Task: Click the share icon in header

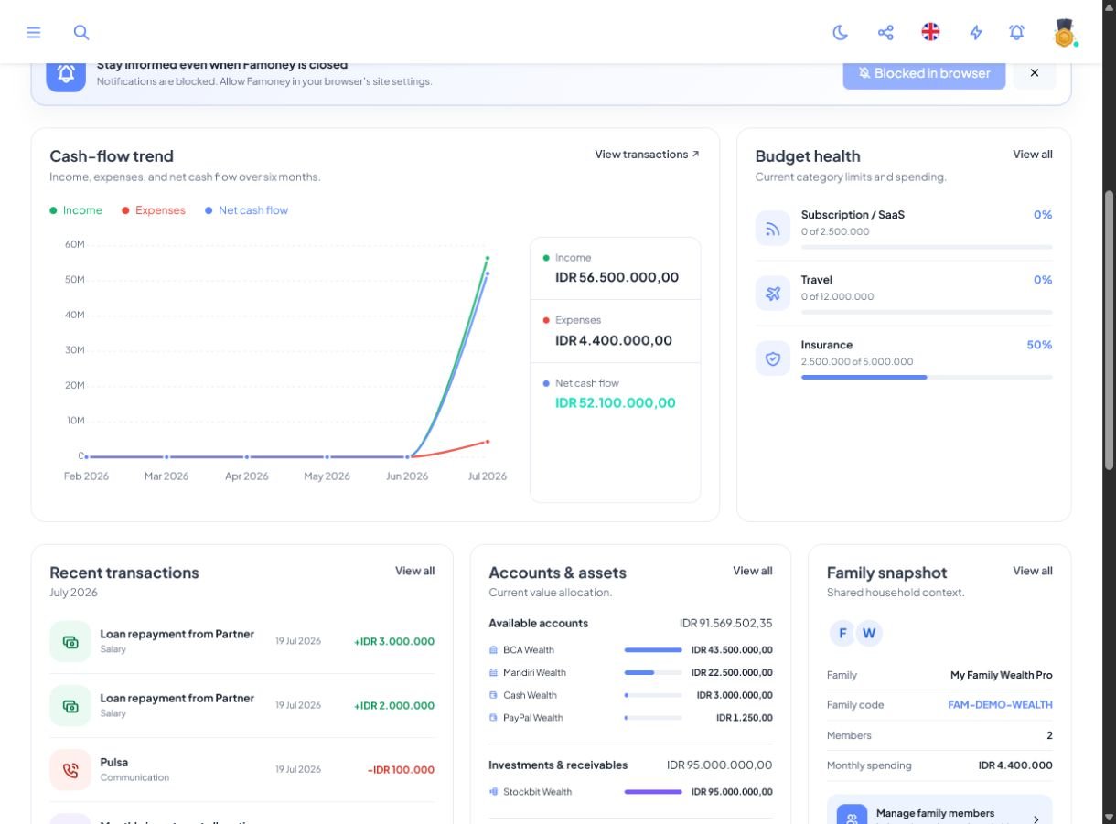Action: [x=885, y=32]
